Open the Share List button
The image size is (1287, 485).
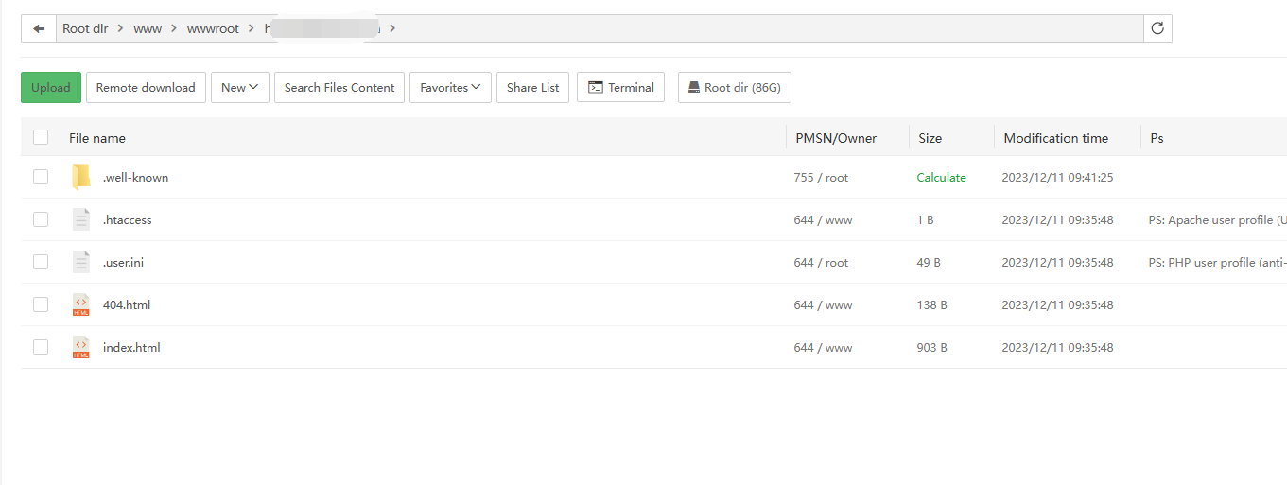(532, 88)
